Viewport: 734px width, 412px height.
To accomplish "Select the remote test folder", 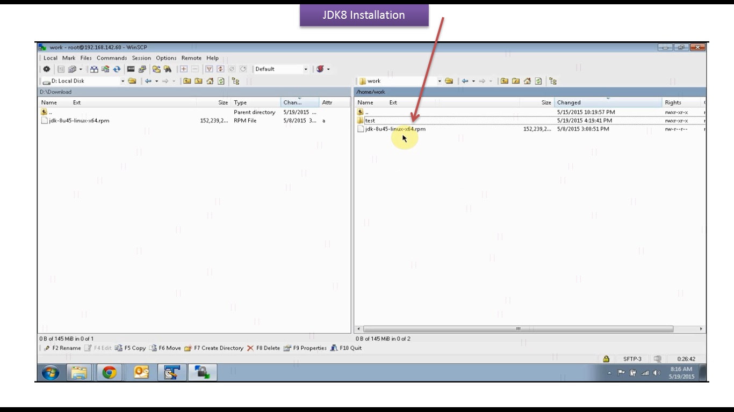I will 366,121.
